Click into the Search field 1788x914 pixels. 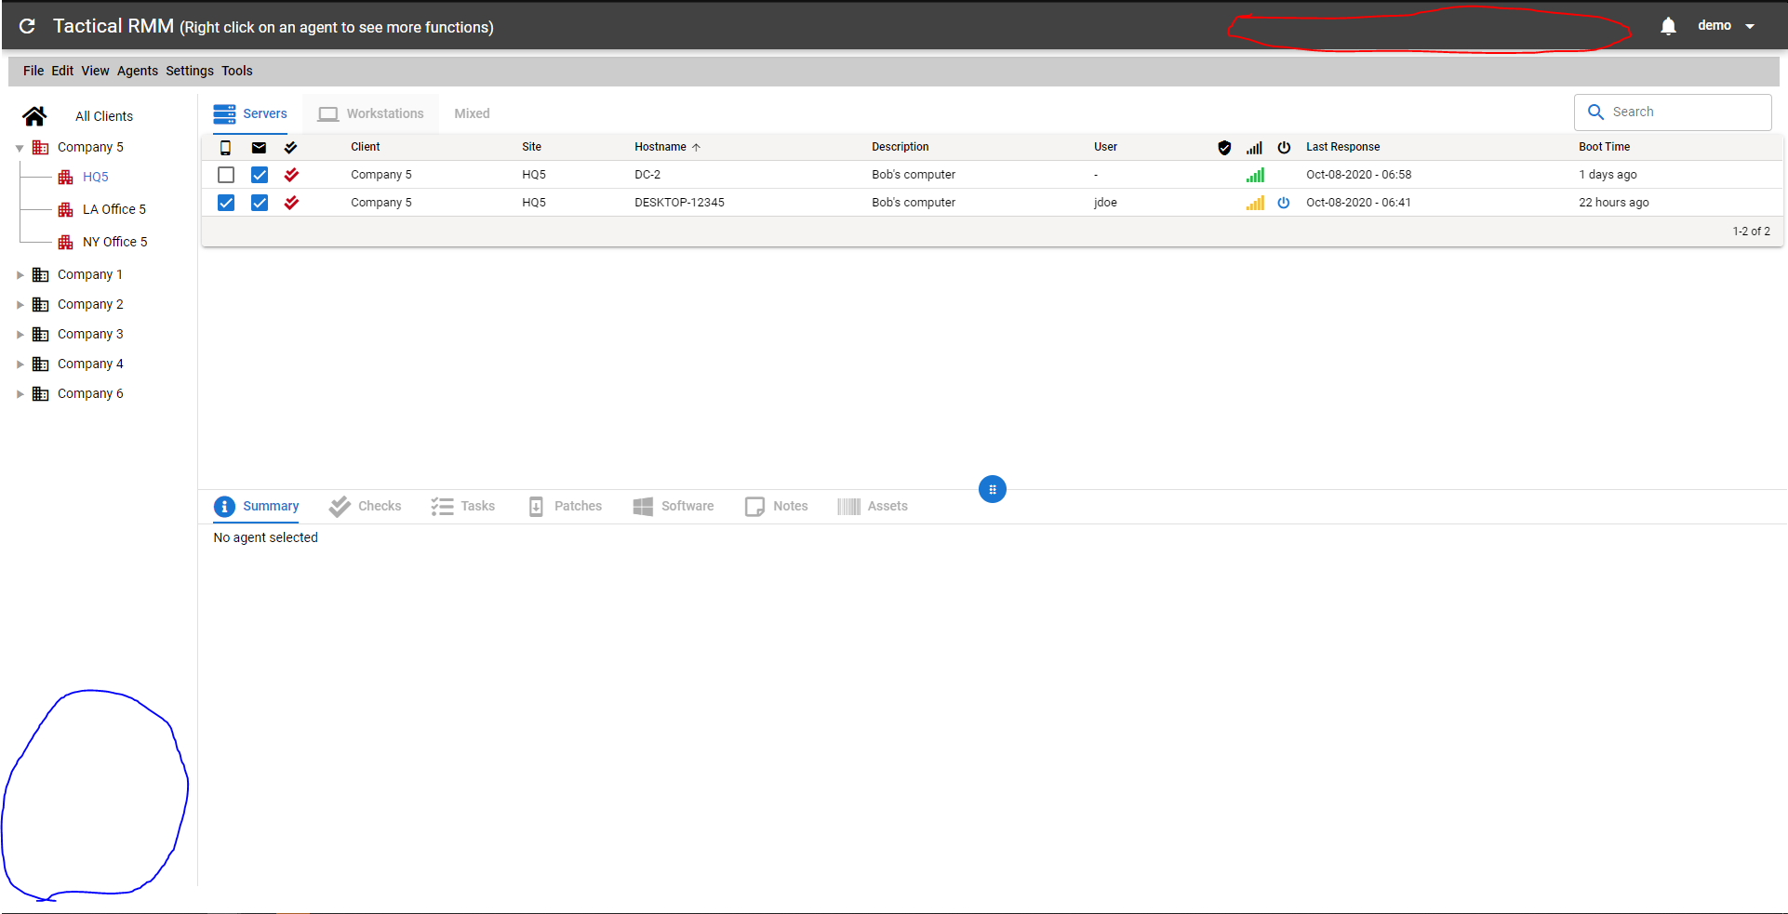point(1673,112)
